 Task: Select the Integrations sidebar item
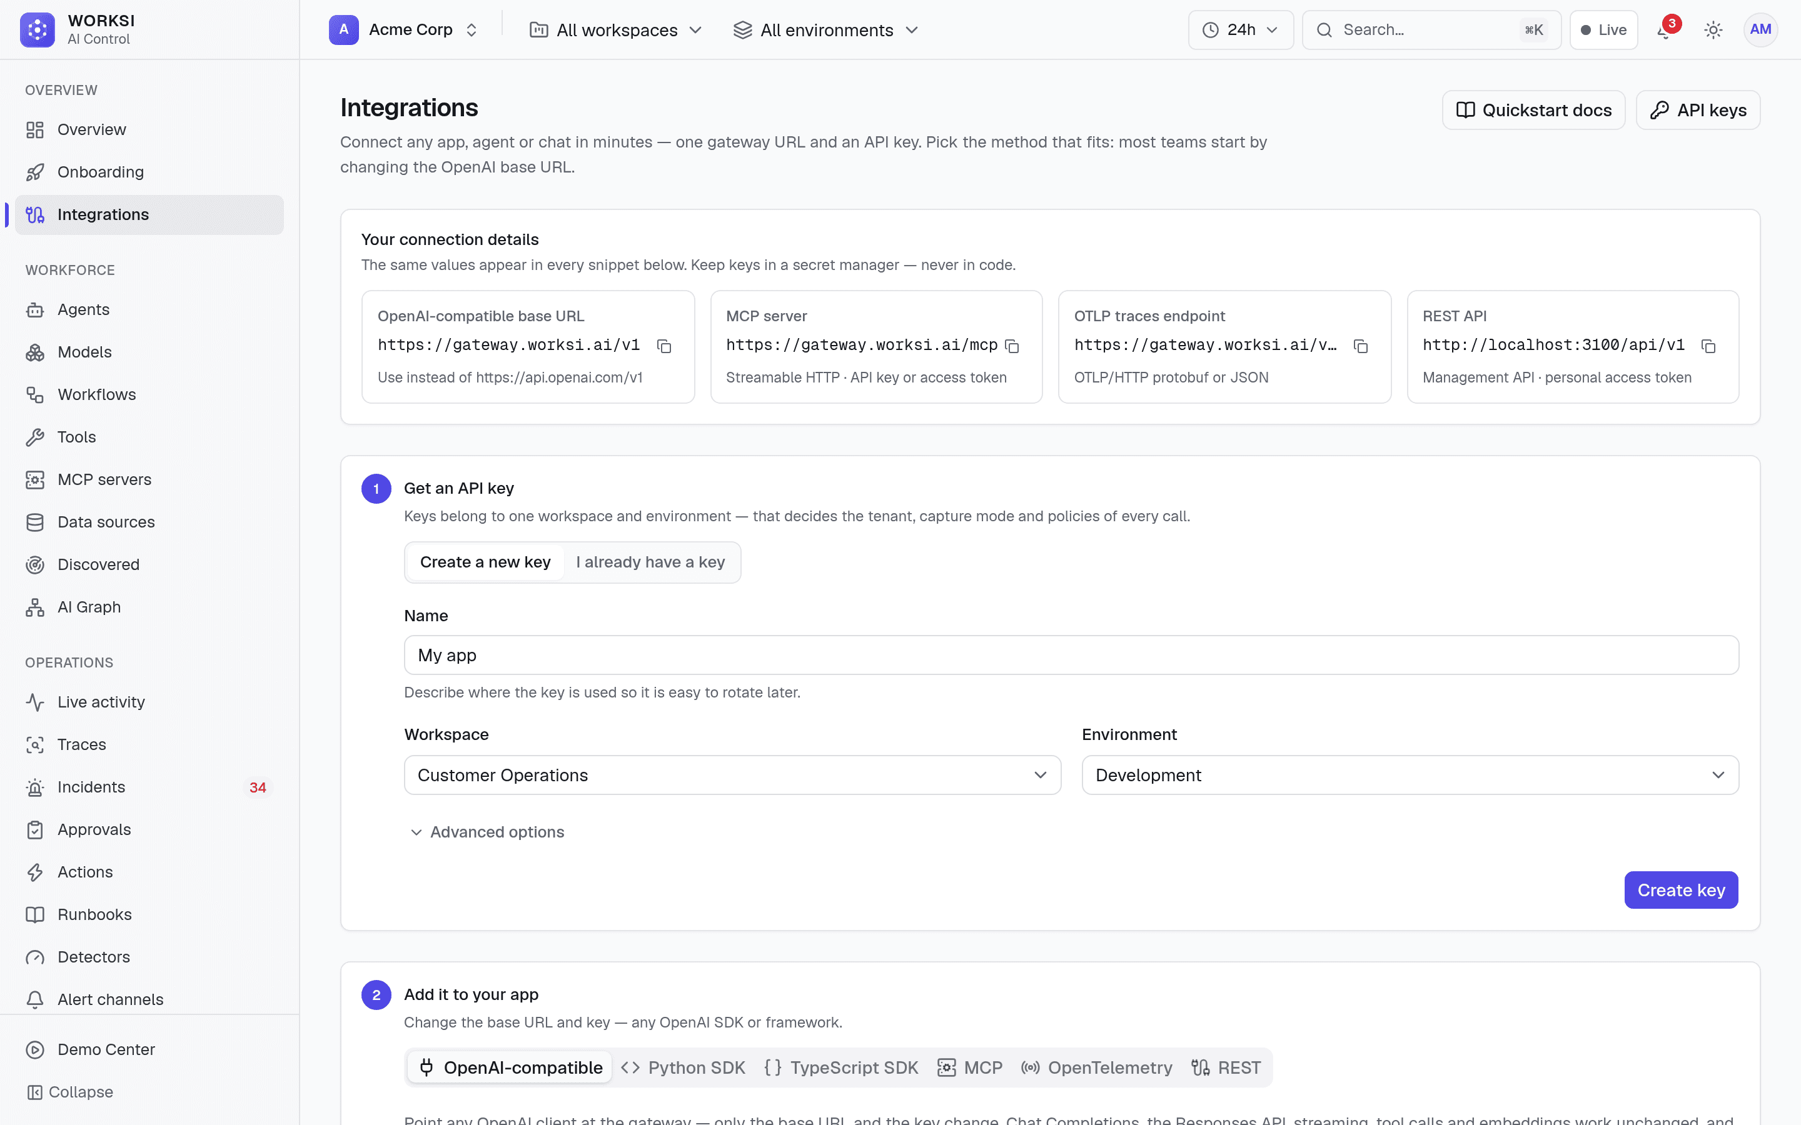(149, 214)
